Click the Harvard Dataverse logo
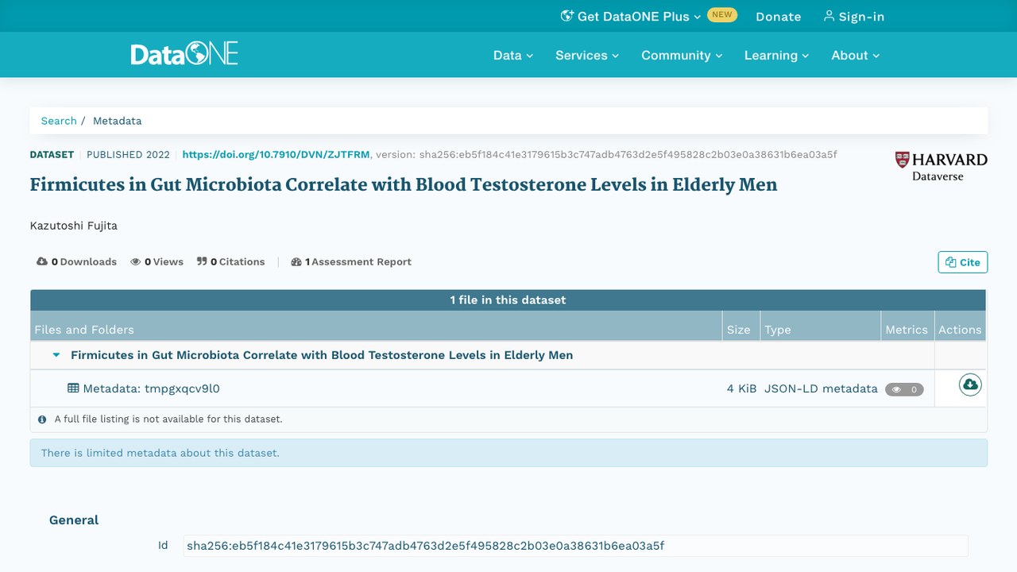 click(x=941, y=166)
